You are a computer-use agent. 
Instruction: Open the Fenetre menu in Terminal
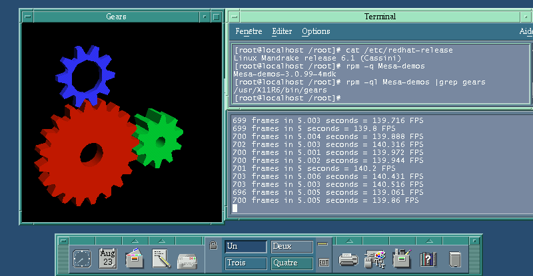pyautogui.click(x=249, y=31)
